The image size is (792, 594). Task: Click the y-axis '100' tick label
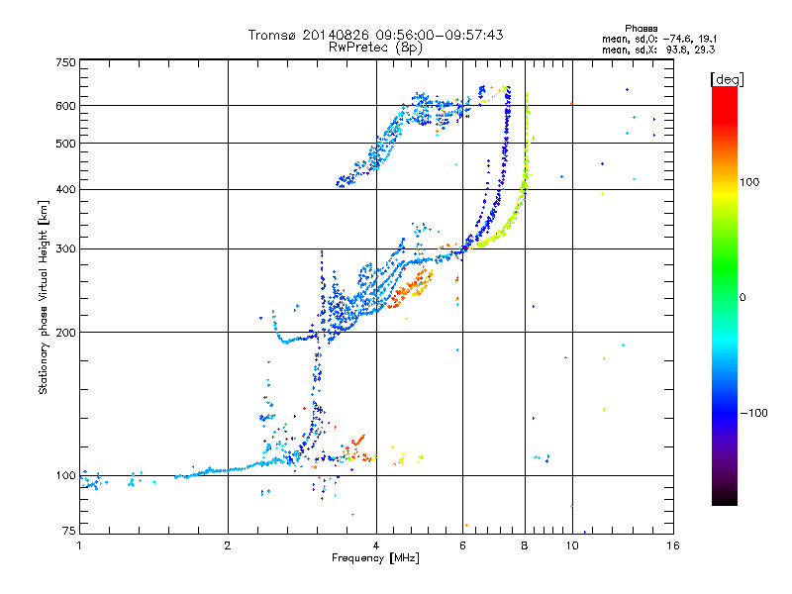click(x=65, y=476)
